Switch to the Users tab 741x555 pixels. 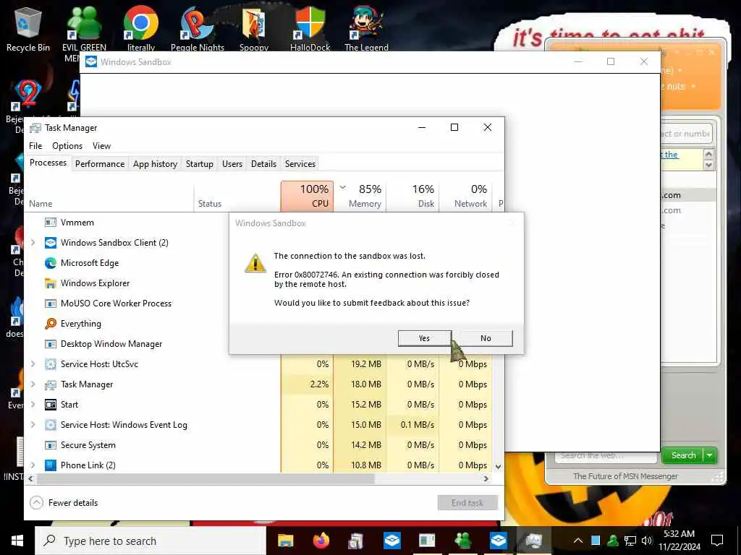[x=232, y=164]
